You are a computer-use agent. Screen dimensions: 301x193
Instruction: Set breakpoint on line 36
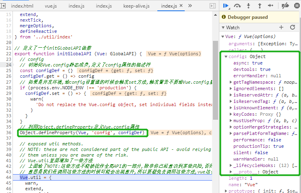coord(8,133)
